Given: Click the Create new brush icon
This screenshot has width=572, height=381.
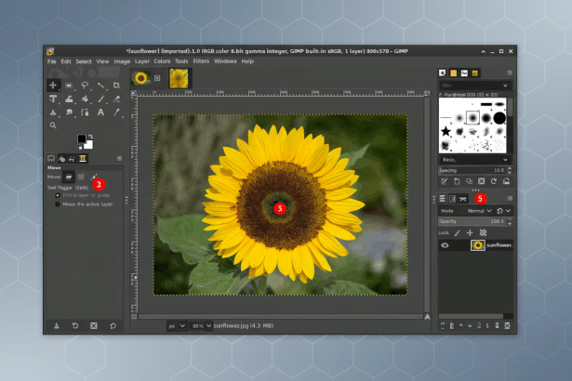Looking at the screenshot, I should coord(457,181).
